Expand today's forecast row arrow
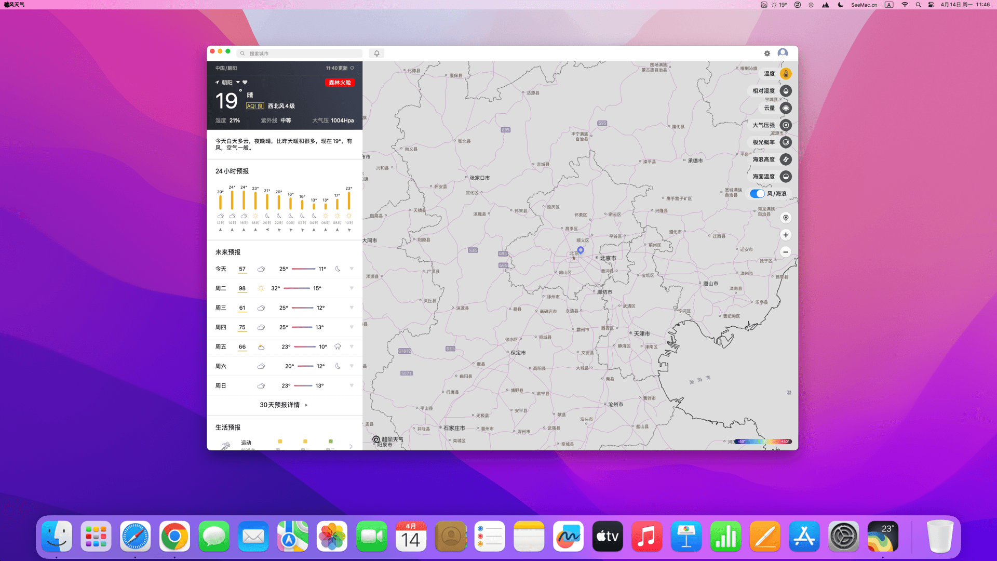Viewport: 997px width, 561px height. (x=352, y=269)
